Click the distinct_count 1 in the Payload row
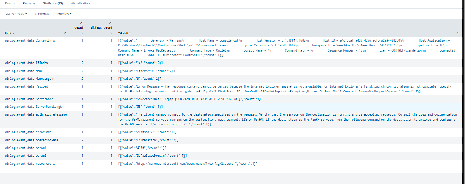 111,86
